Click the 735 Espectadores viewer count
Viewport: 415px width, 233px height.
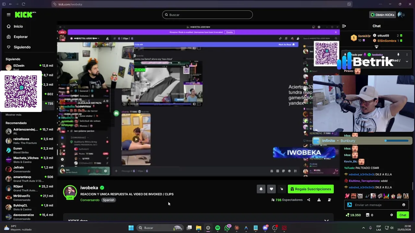pos(287,200)
